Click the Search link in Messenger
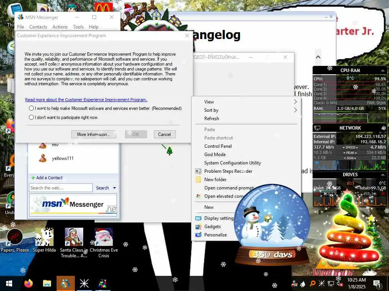Screen dimensions: 389x291 [103, 188]
